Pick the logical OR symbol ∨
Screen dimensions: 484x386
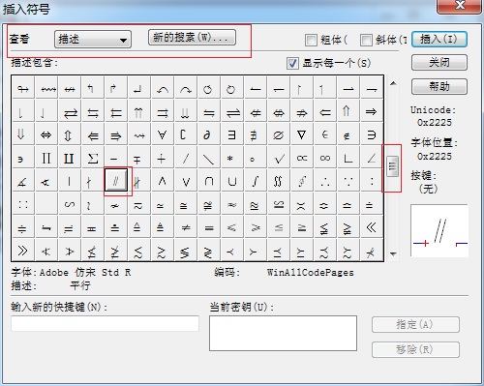tap(186, 181)
